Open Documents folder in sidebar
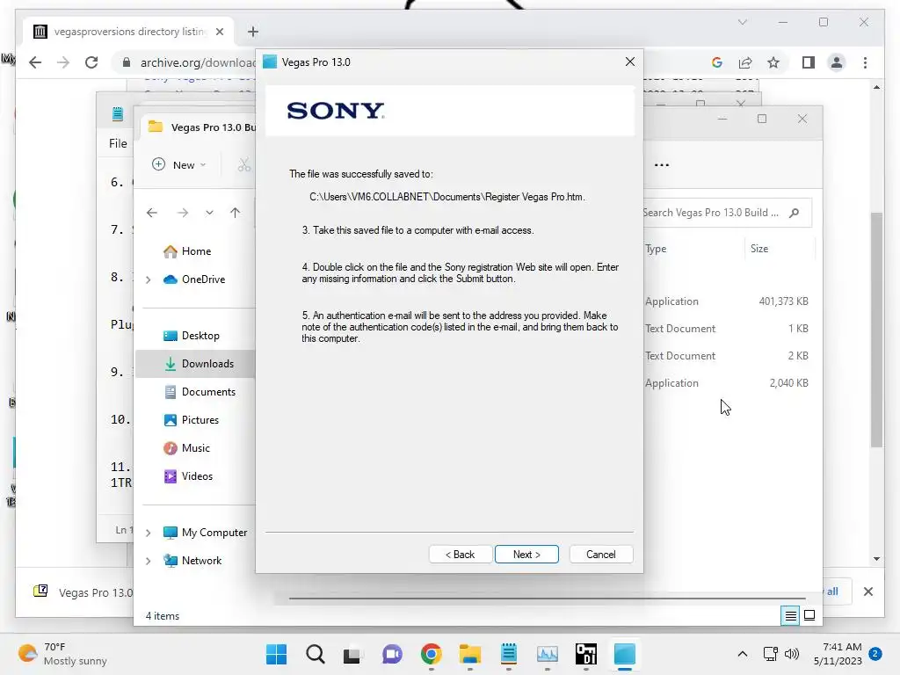The height and width of the screenshot is (675, 900). 200,392
